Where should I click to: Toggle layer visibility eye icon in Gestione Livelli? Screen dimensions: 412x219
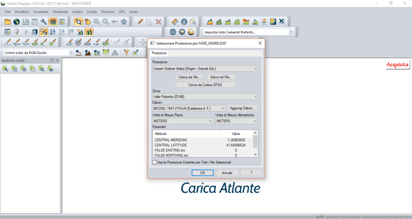(x=51, y=69)
